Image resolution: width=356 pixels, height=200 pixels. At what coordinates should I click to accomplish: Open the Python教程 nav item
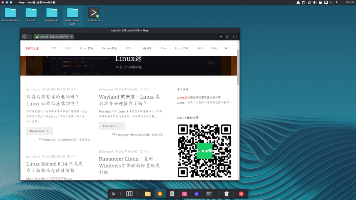click(110, 48)
